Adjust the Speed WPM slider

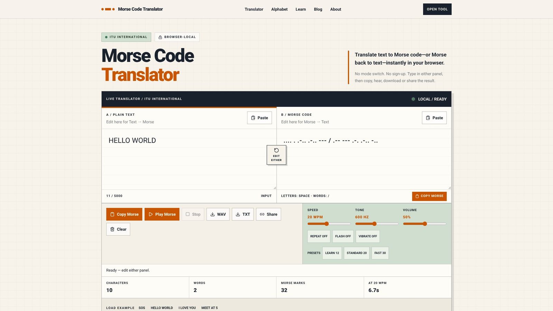[x=329, y=224]
